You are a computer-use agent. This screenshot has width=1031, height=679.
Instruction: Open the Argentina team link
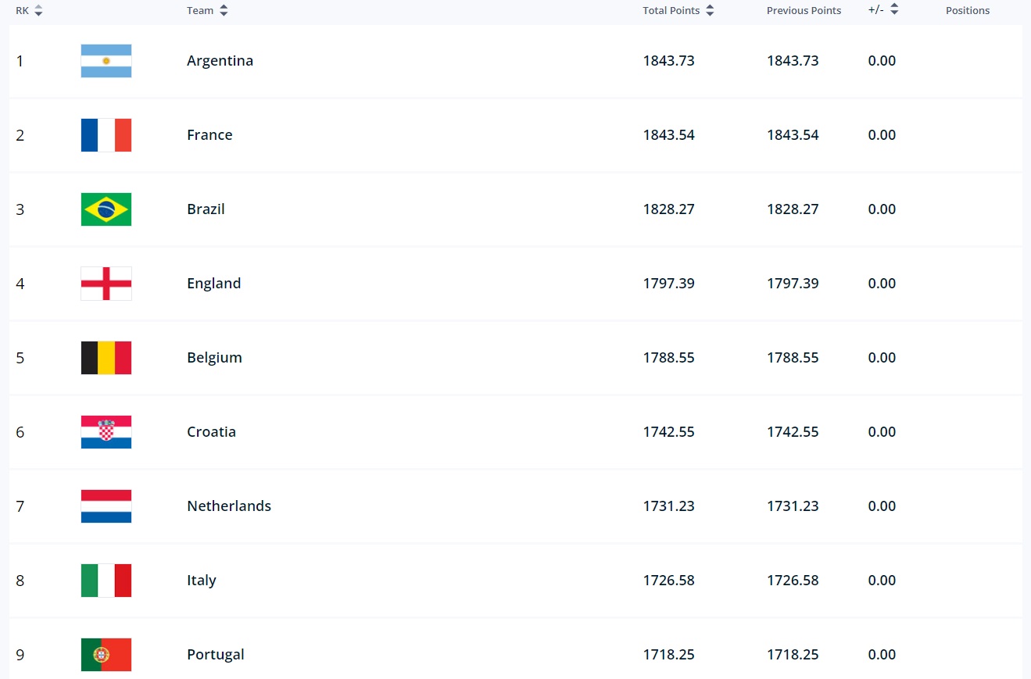[x=220, y=60]
